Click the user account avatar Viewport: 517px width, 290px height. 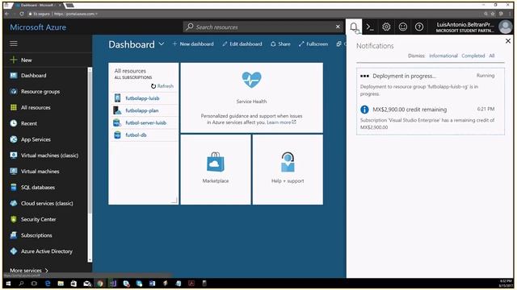tap(505, 27)
